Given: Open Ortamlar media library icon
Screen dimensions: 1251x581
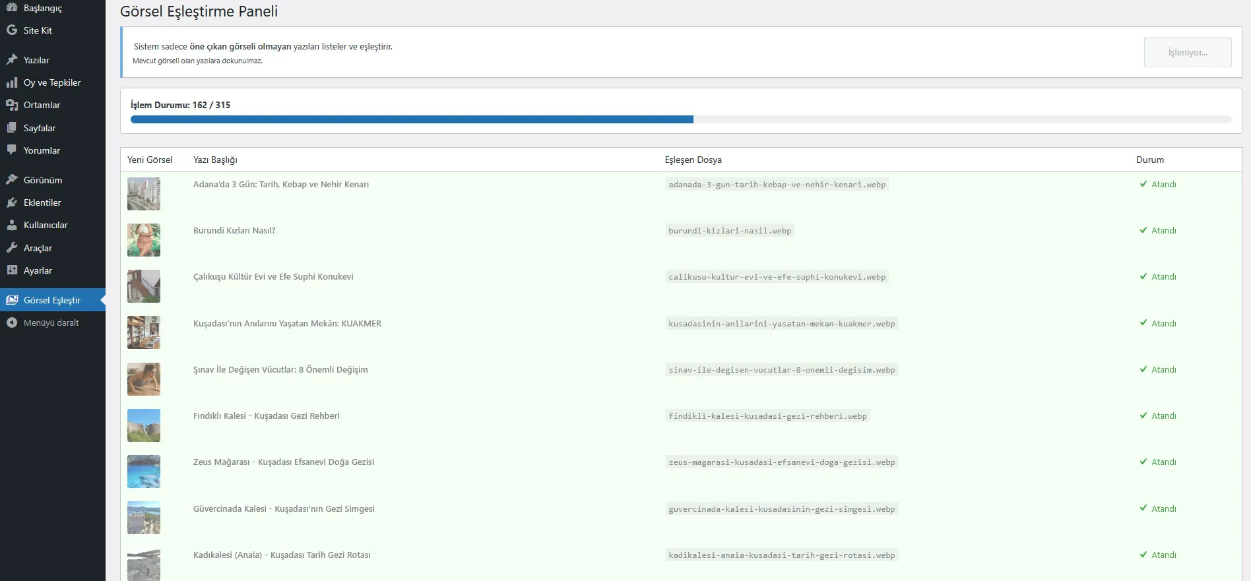Looking at the screenshot, I should [x=12, y=105].
